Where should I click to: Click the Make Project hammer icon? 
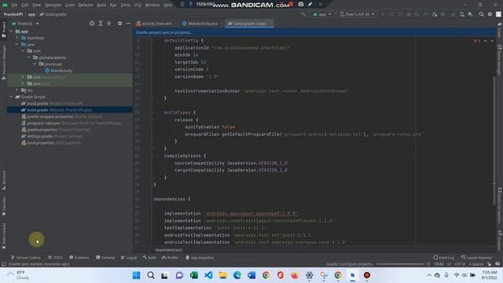tap(303, 14)
